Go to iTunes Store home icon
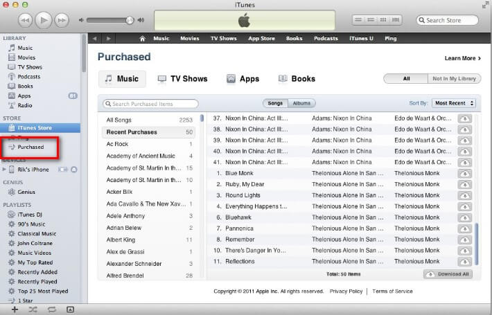 [143, 39]
